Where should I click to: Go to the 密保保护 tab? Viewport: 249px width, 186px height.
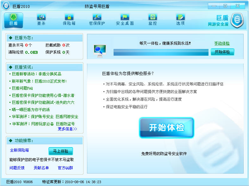[x=97, y=20]
